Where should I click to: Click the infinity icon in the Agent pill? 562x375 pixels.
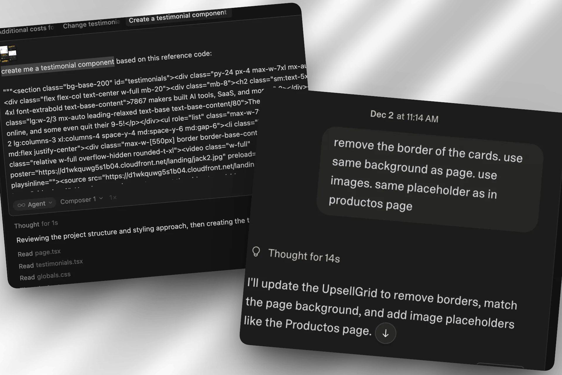[21, 205]
